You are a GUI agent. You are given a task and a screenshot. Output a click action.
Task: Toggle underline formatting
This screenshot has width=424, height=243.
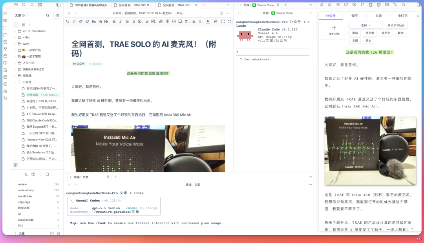click(134, 22)
